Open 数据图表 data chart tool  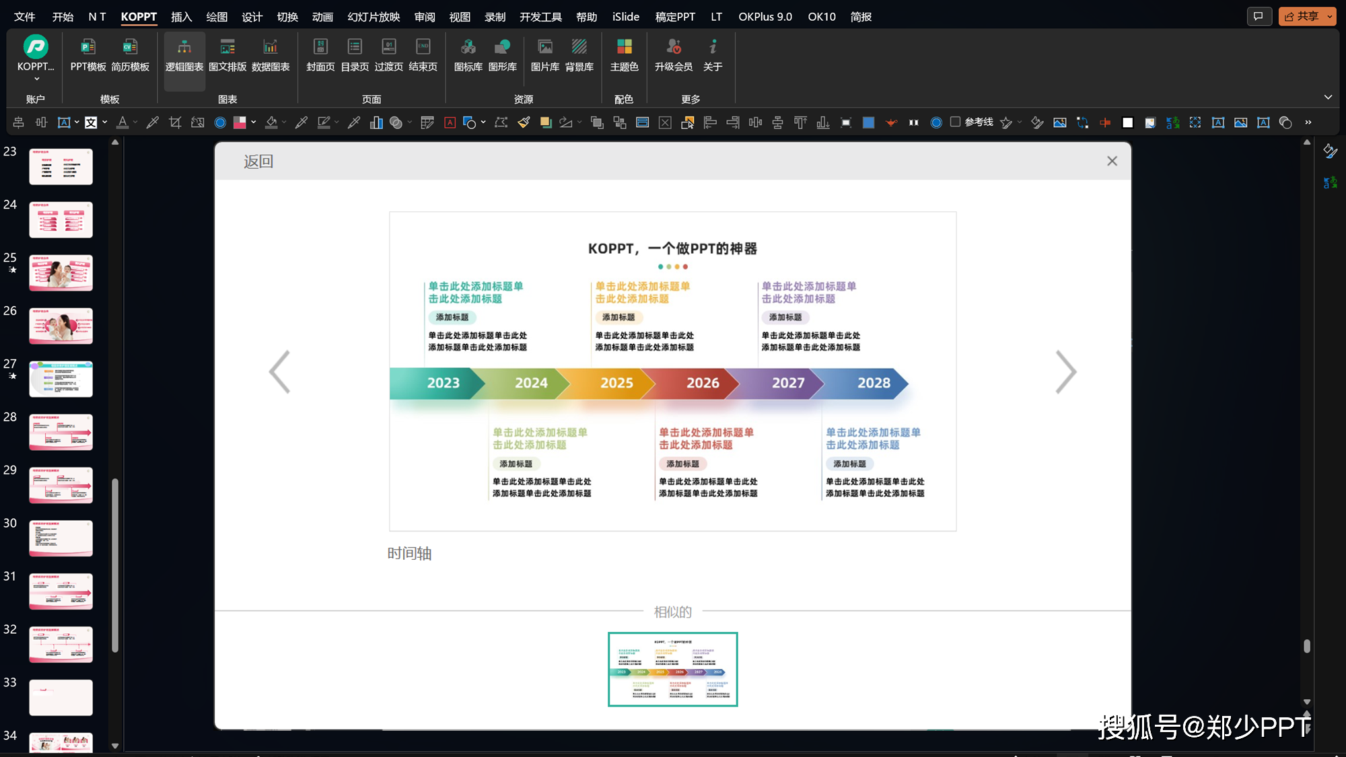pos(271,54)
